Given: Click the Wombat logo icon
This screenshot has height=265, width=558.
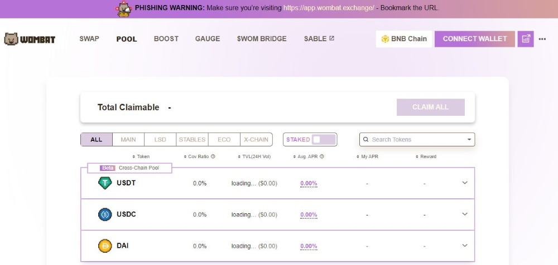Looking at the screenshot, I should (11, 39).
